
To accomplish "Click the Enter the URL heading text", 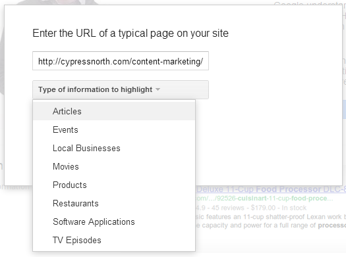I will (130, 34).
